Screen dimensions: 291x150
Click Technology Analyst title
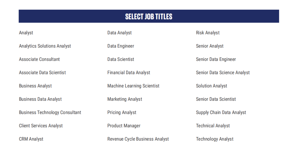point(214,139)
